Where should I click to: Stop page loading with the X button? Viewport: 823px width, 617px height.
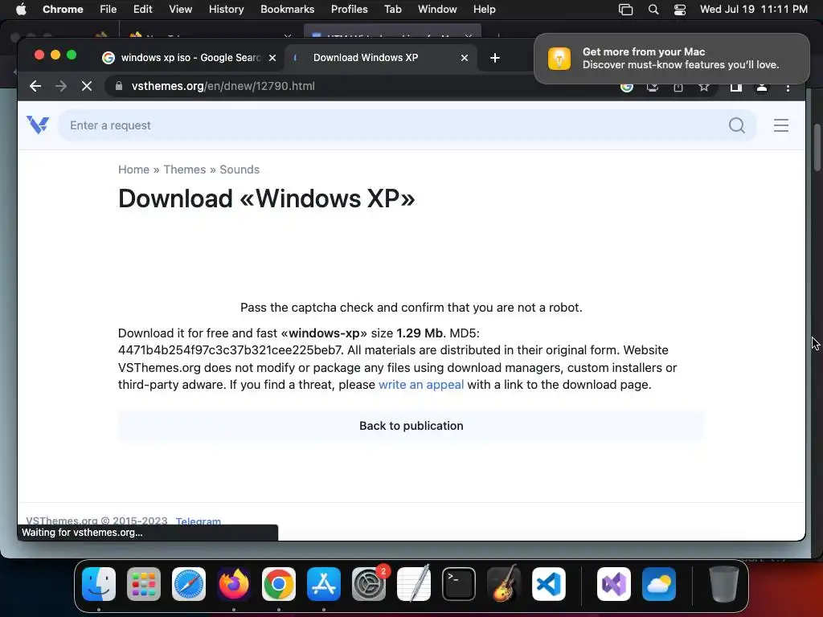pos(87,86)
